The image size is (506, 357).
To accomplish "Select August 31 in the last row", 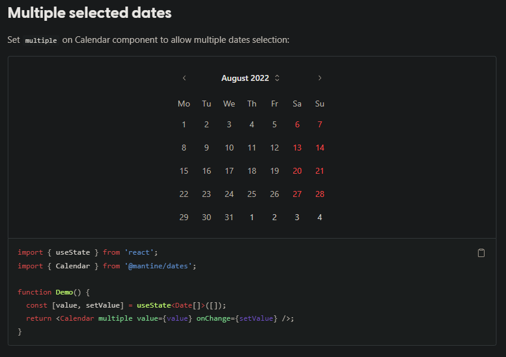I will coord(229,217).
